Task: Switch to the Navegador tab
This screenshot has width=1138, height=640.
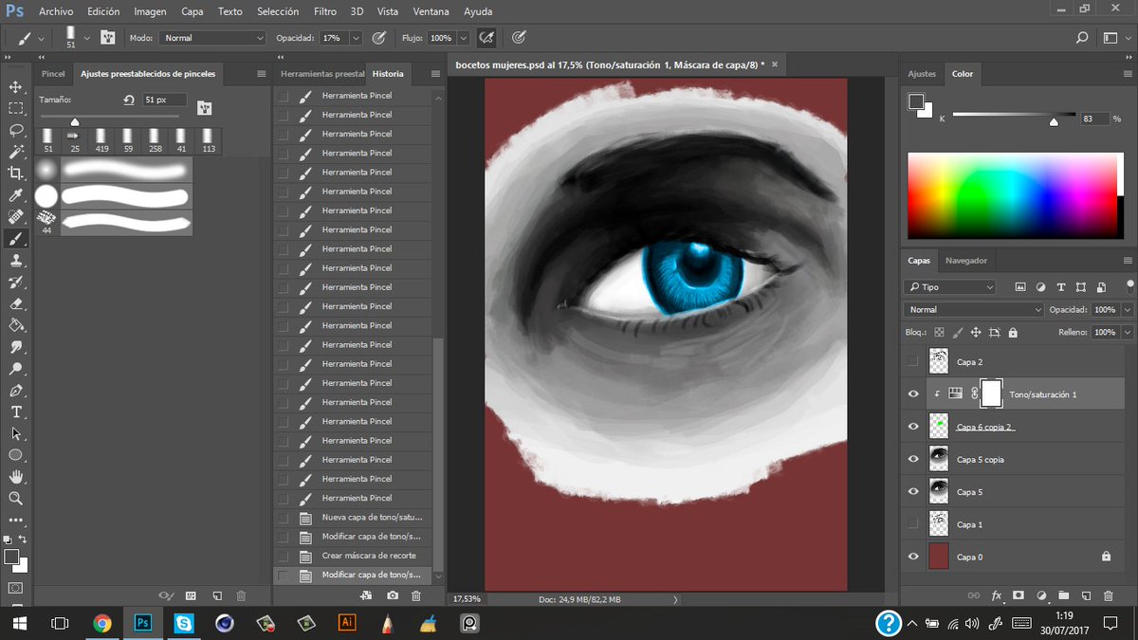Action: point(966,261)
